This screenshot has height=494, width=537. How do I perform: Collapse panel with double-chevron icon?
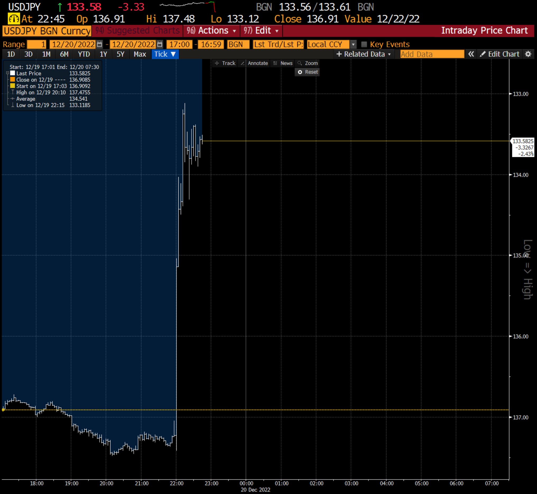471,54
